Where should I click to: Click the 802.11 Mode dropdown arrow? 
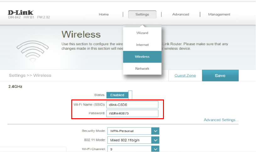(155, 140)
